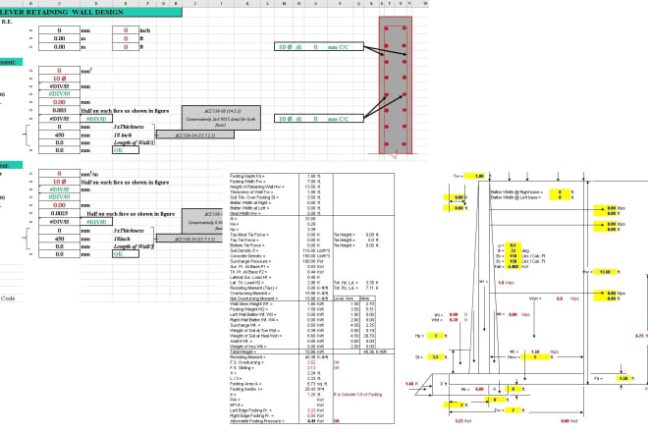Select the Left Edge Footing Pr. row label

tap(251, 410)
